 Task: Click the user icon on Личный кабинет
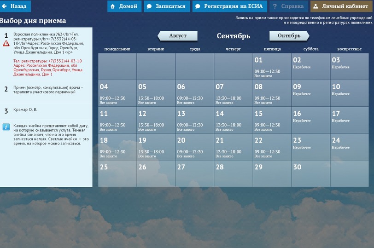(x=316, y=6)
